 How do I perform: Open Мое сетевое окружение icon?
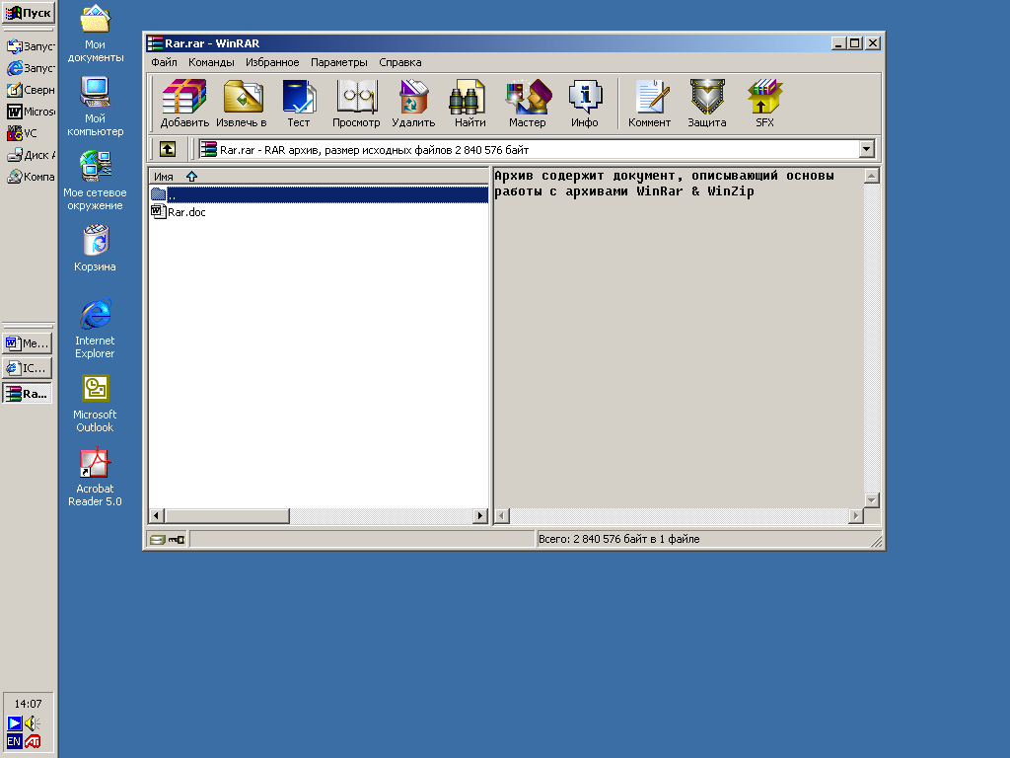pos(95,182)
